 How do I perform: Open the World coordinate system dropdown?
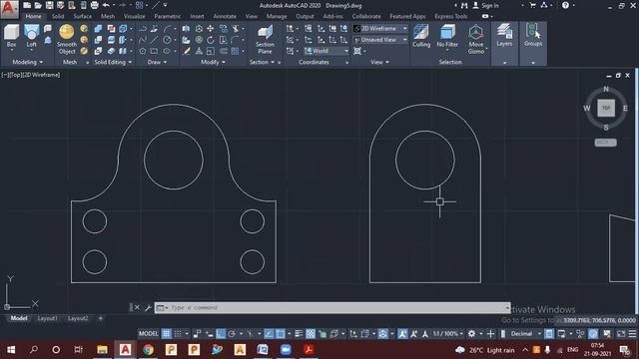coord(326,51)
